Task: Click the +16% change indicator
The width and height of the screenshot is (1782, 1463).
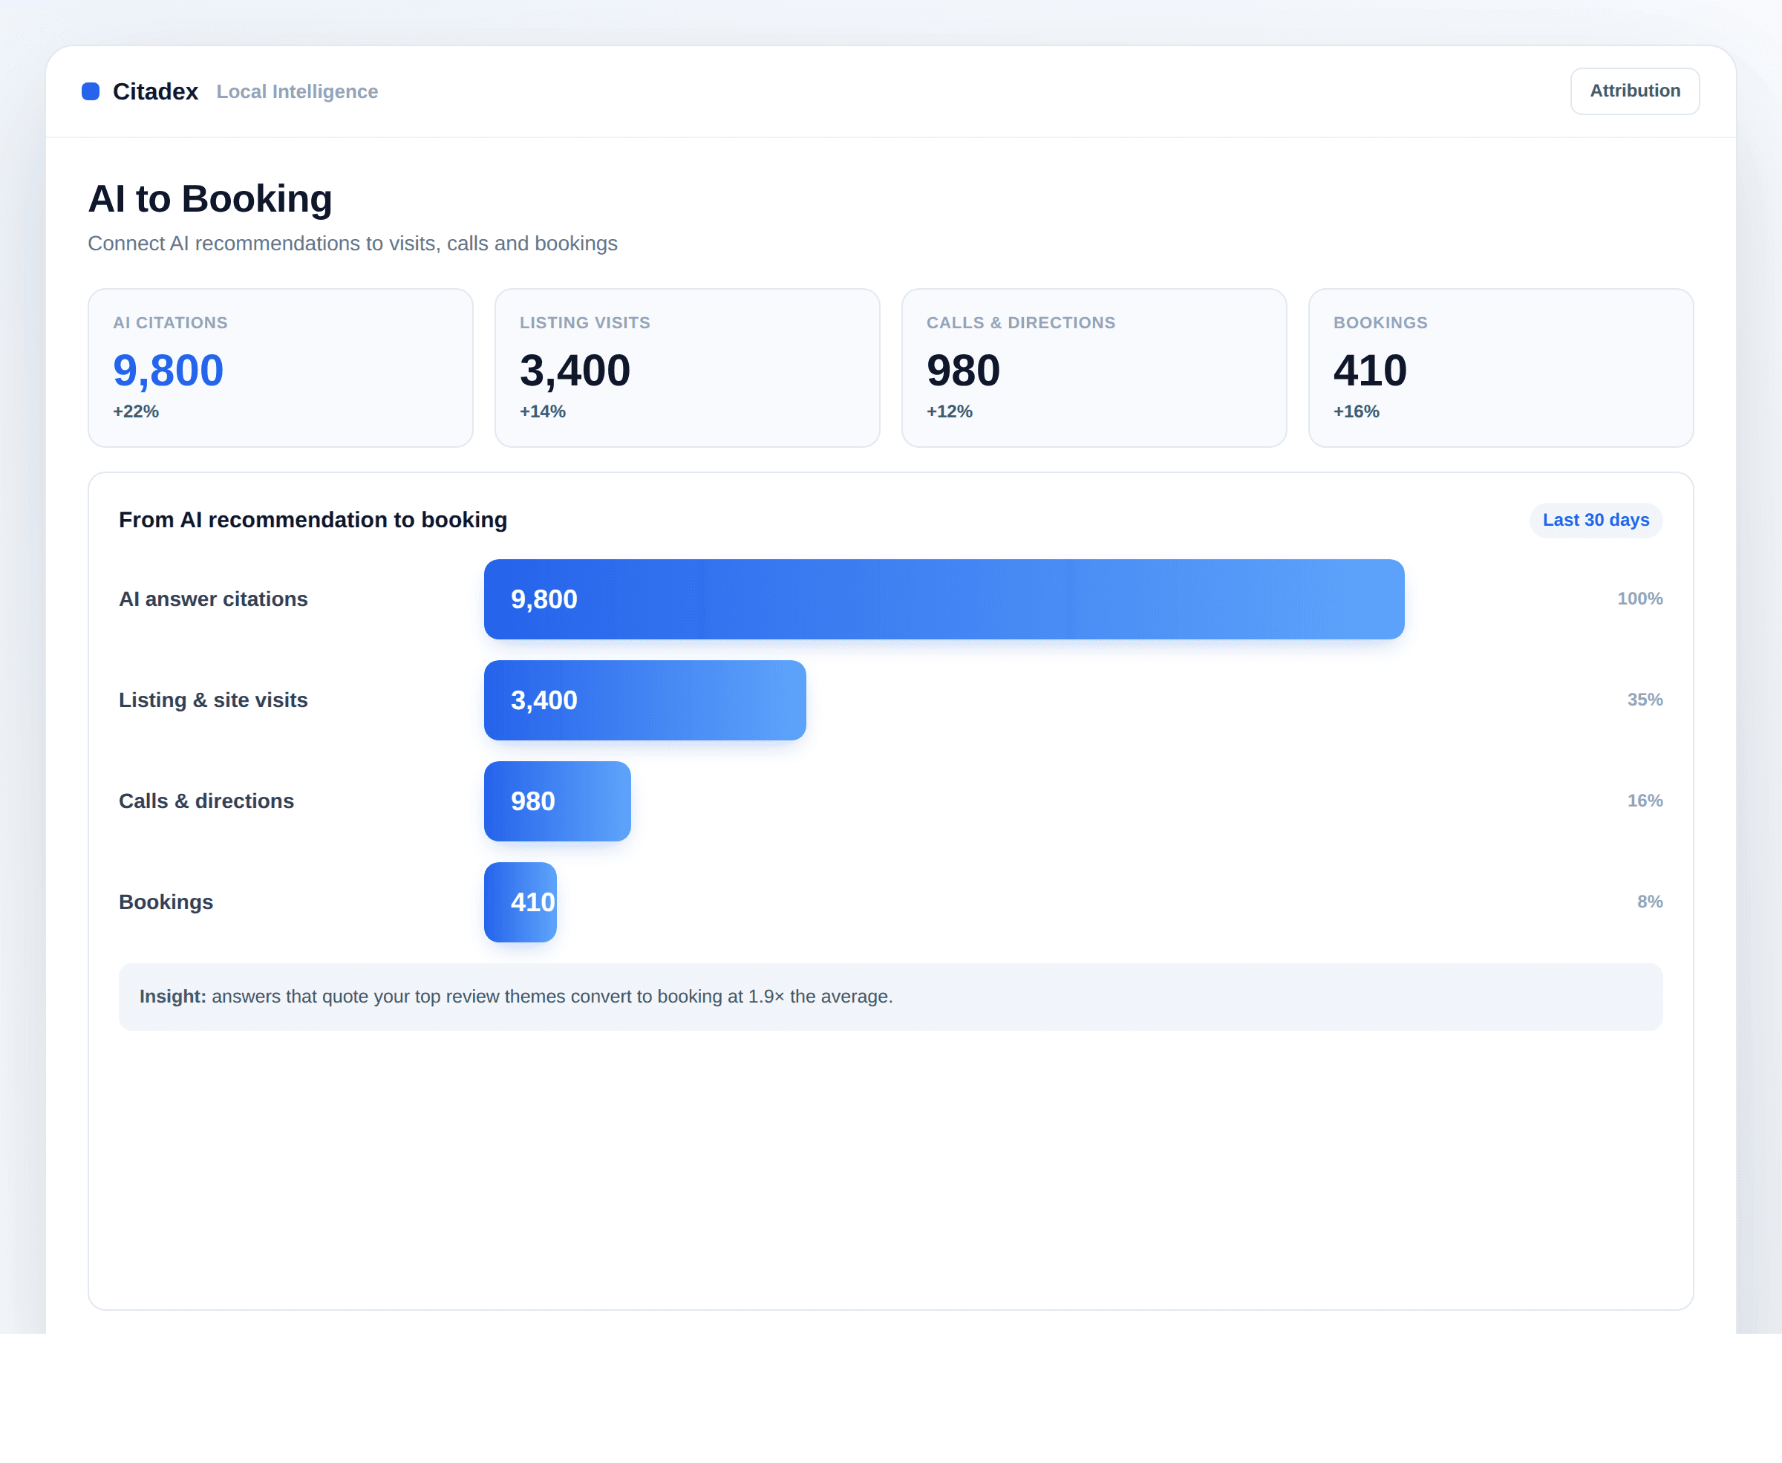Action: coord(1356,411)
